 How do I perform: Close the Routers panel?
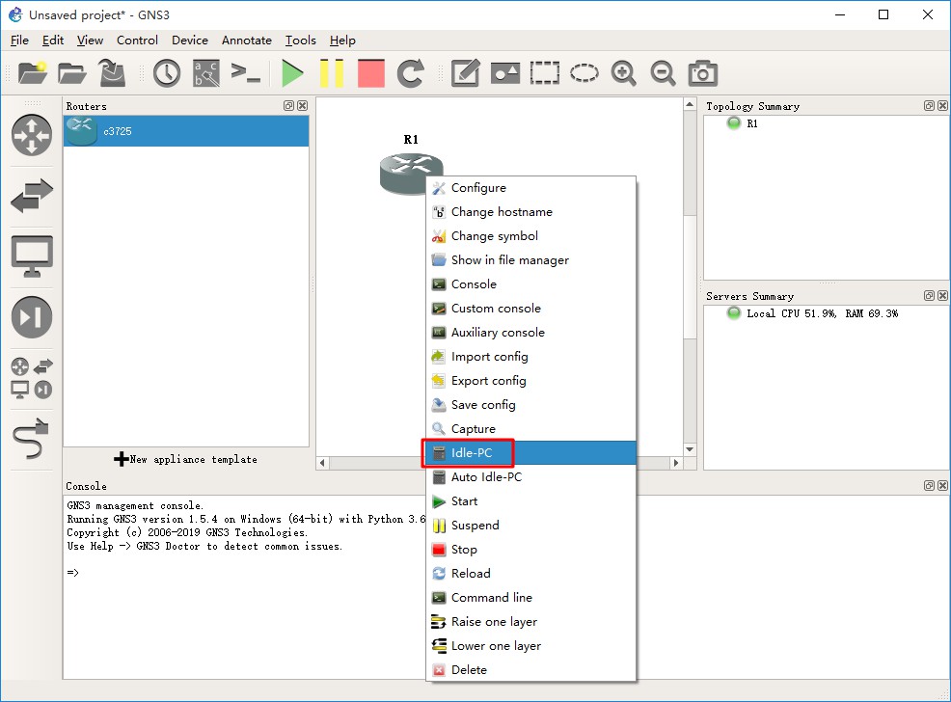pos(303,105)
